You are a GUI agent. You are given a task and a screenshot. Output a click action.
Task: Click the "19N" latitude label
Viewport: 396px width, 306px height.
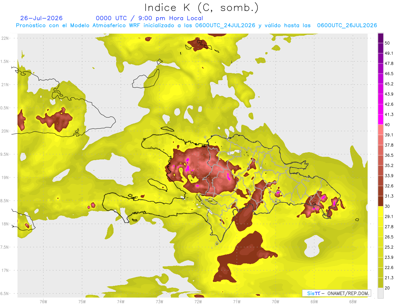pyautogui.click(x=5, y=177)
